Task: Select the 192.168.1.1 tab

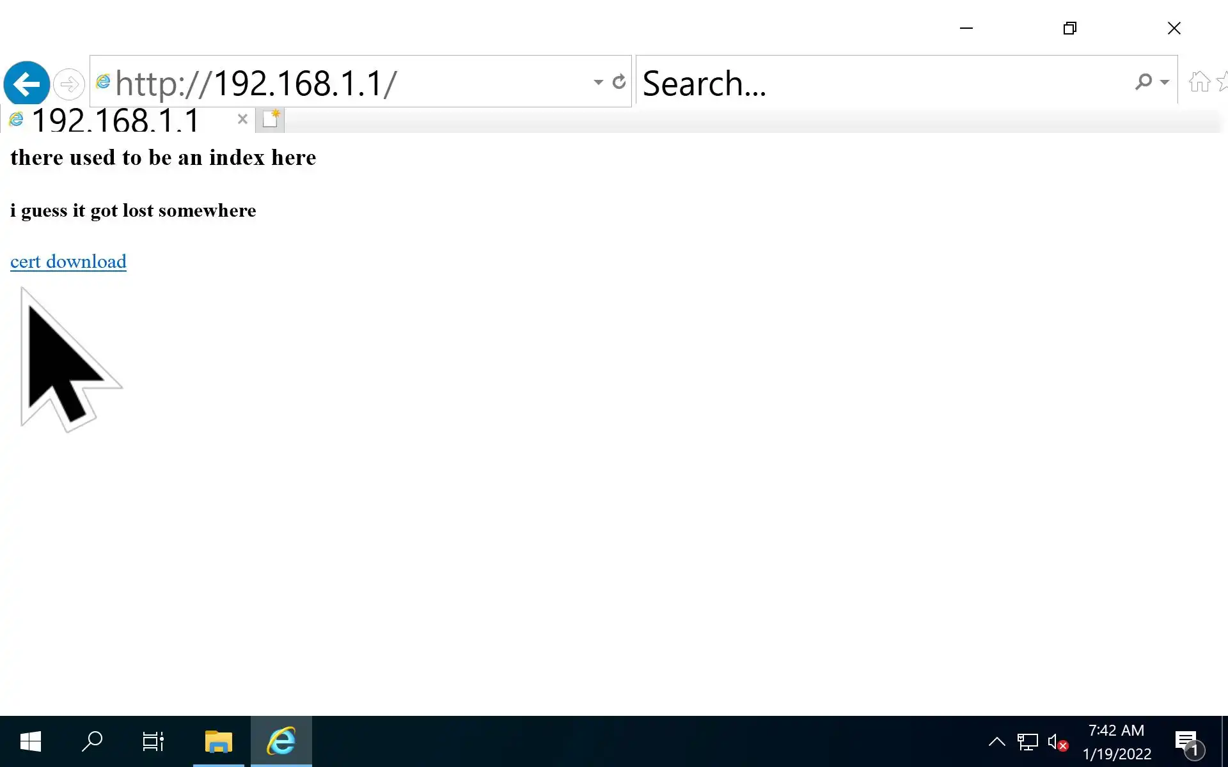Action: pos(115,120)
